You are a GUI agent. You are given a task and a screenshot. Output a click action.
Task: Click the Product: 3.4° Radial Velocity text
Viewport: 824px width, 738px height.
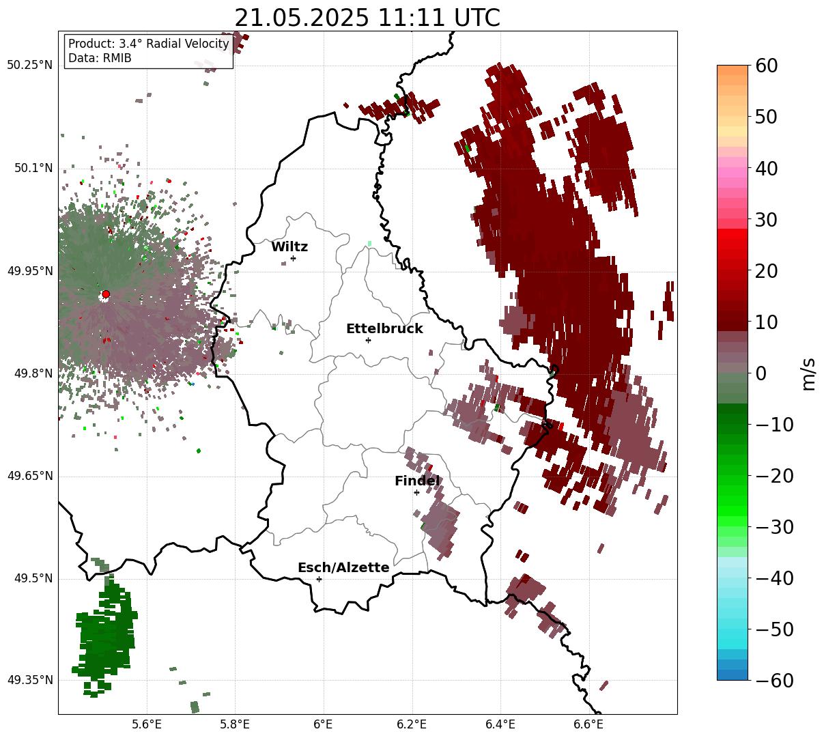(x=149, y=44)
